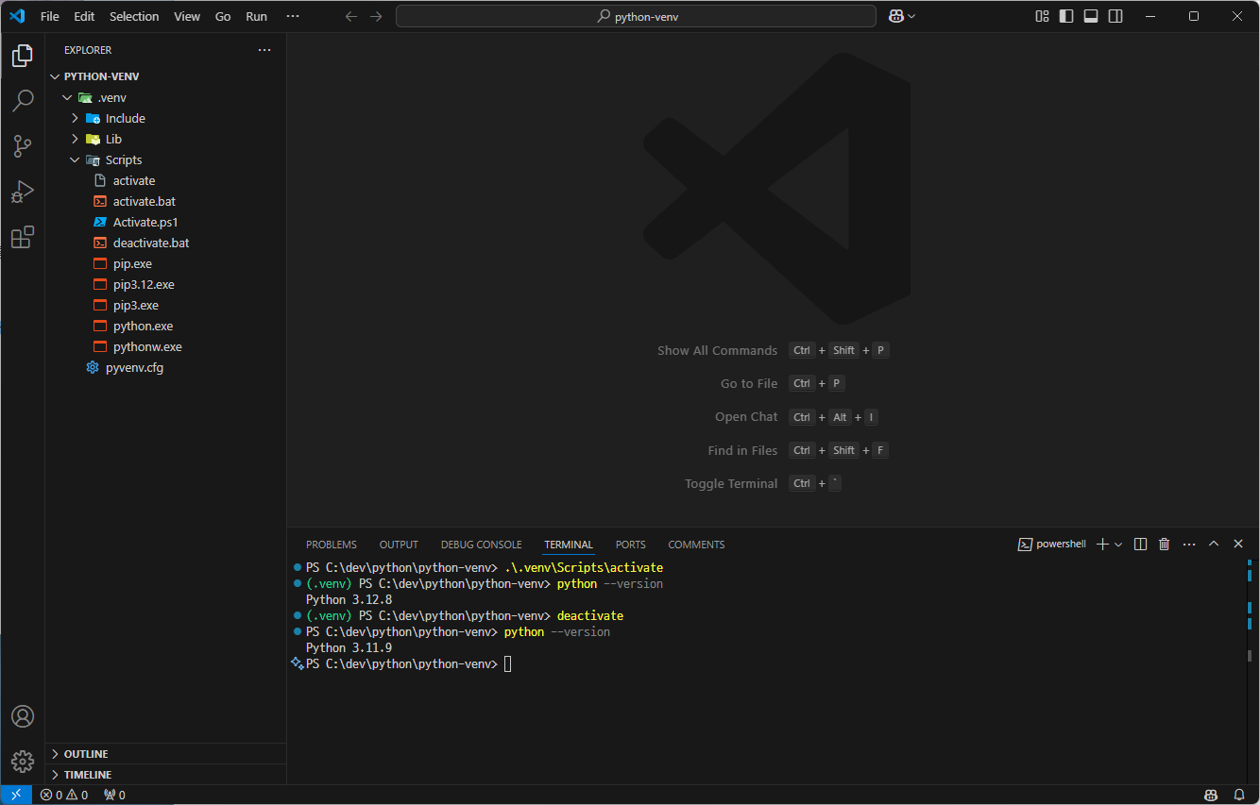
Task: Click the python-venv command center search box
Action: pyautogui.click(x=636, y=16)
